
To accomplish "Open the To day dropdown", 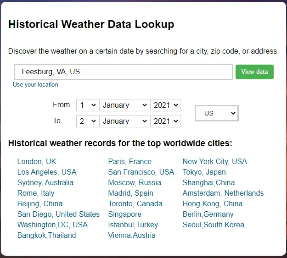I will 87,121.
